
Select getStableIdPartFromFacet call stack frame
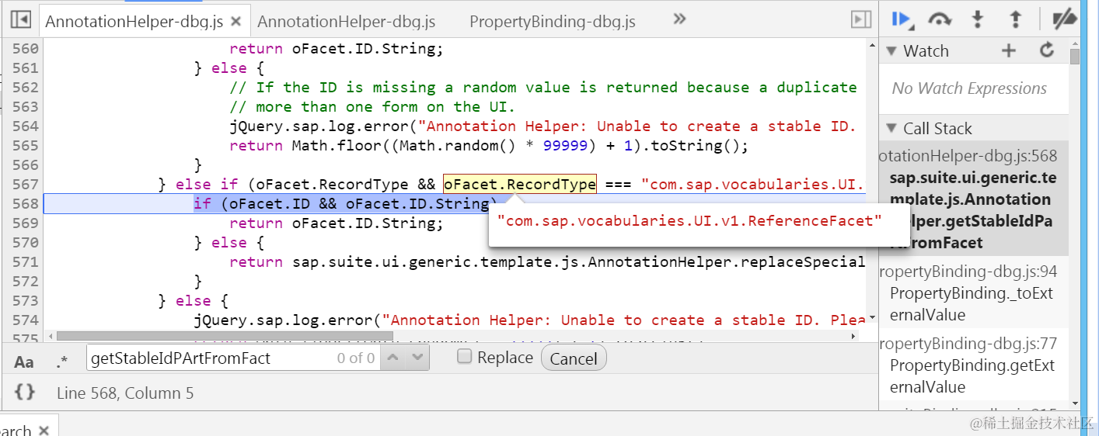click(974, 199)
